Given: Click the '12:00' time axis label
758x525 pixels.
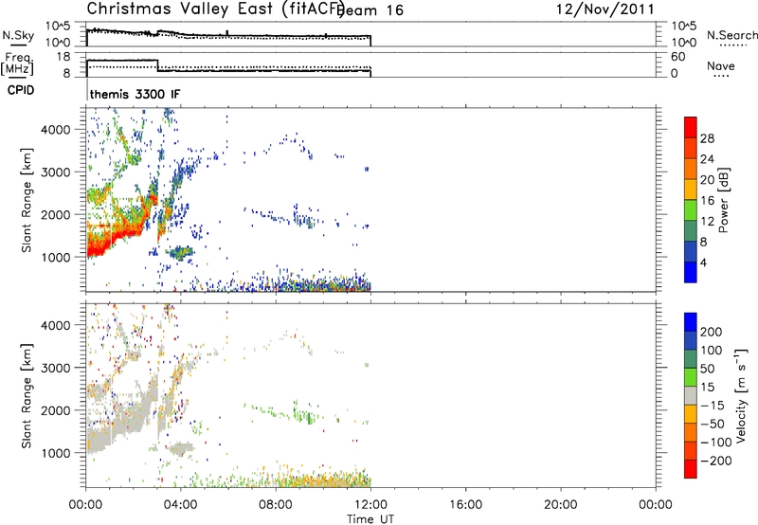Looking at the screenshot, I should click(x=370, y=505).
